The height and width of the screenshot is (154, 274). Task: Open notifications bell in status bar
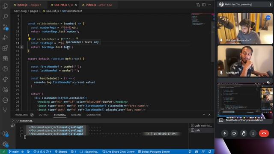[x=210, y=151]
